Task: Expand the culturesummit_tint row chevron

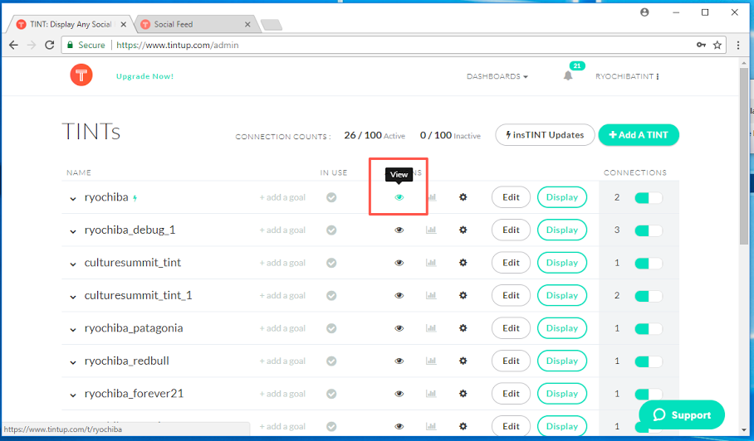Action: click(x=72, y=264)
